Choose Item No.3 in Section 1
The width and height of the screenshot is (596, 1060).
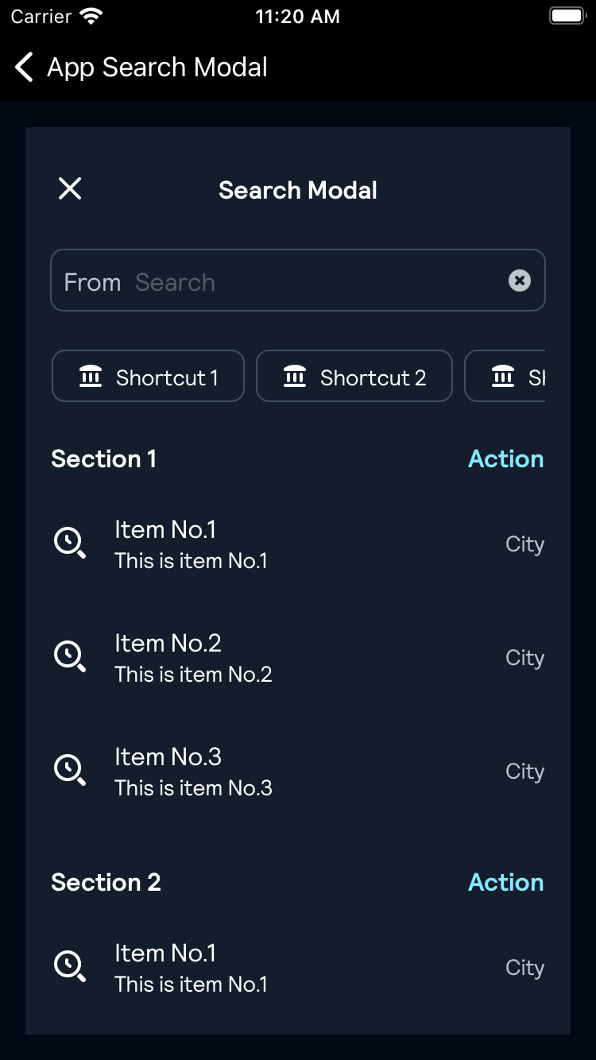(193, 772)
